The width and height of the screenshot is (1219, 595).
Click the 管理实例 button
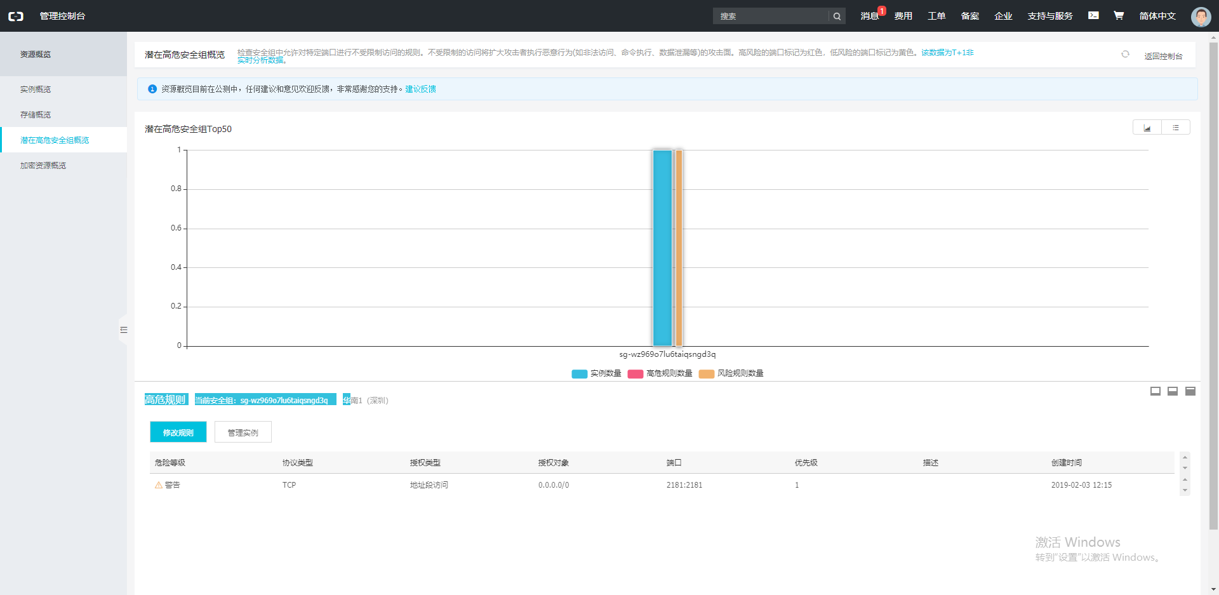pos(243,432)
